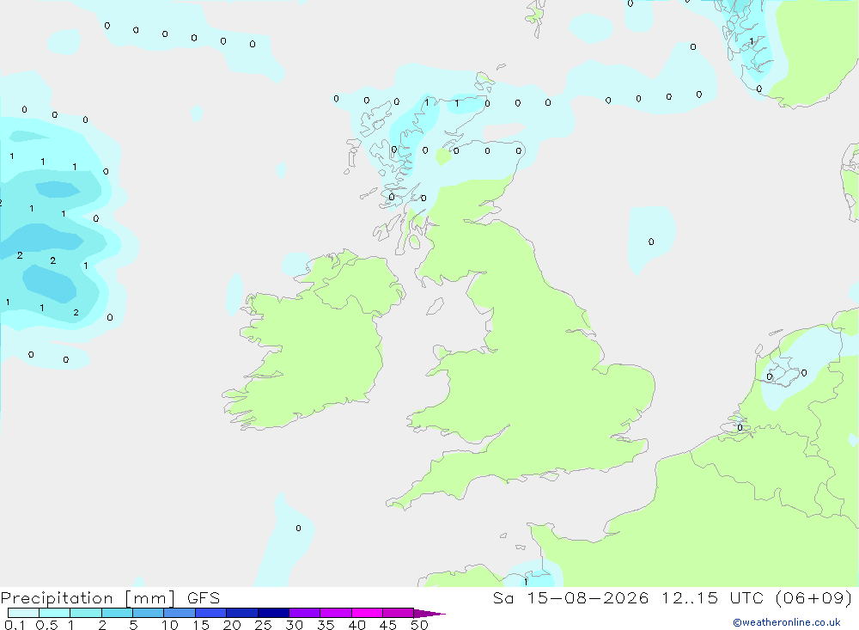The height and width of the screenshot is (630, 859).
Task: Click the "0.1" legend scale label
Action: point(15,625)
